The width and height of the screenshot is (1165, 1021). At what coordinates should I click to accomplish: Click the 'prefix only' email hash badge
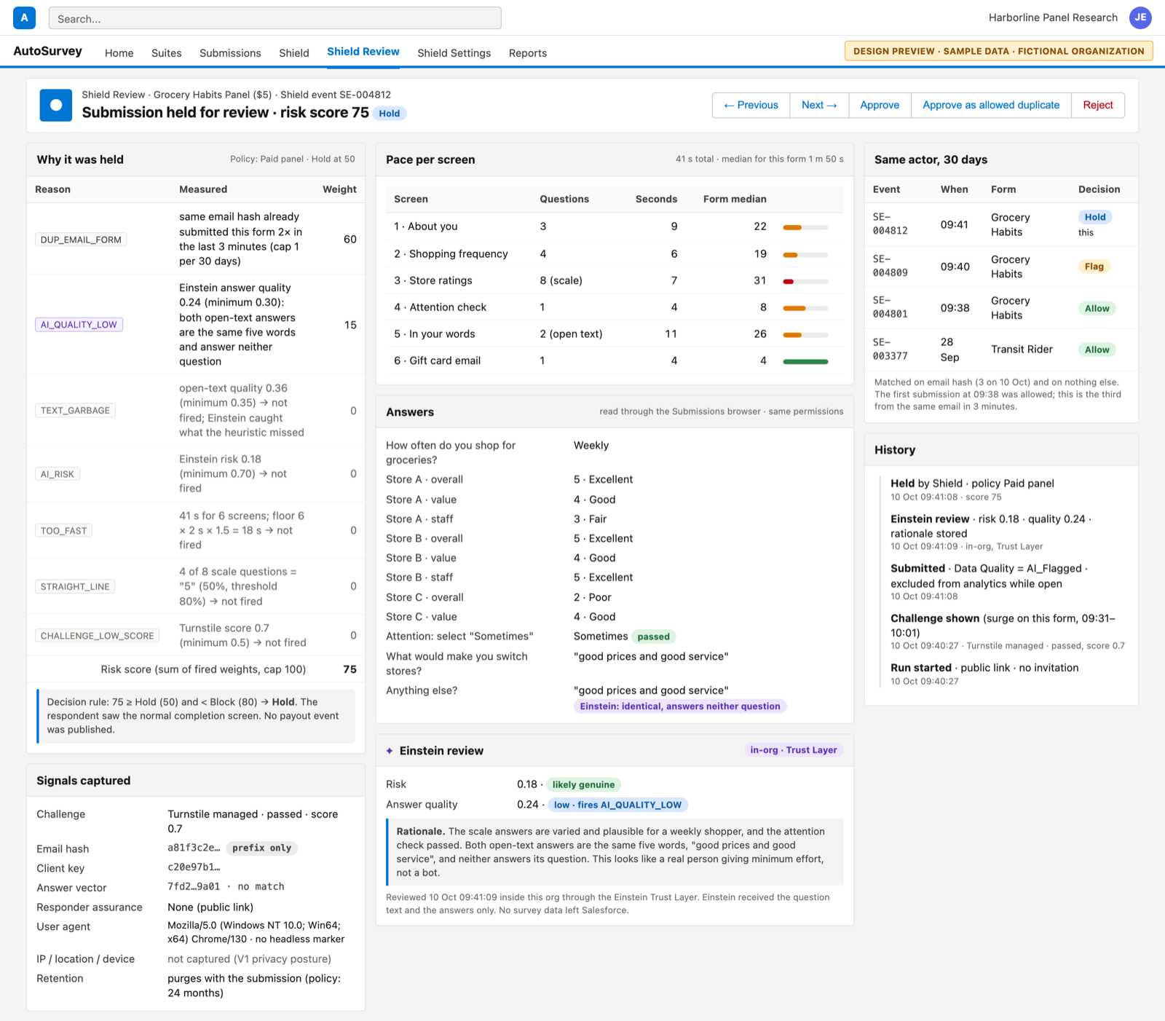261,848
